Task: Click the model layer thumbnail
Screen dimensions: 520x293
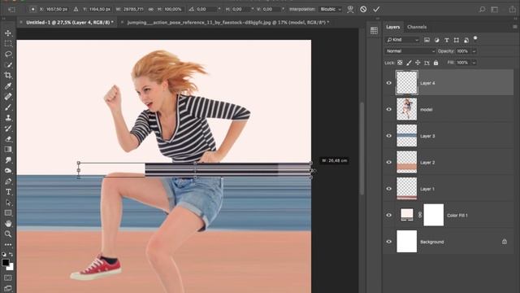Action: (x=406, y=109)
